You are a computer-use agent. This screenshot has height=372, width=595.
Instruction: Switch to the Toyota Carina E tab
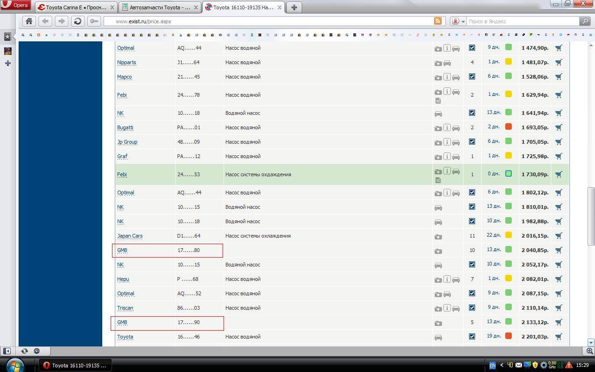74,7
